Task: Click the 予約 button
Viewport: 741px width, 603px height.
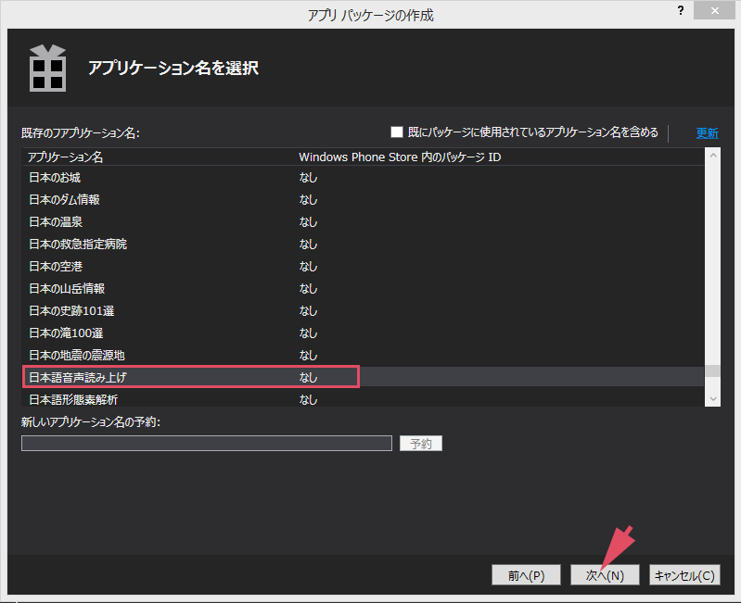Action: (421, 444)
